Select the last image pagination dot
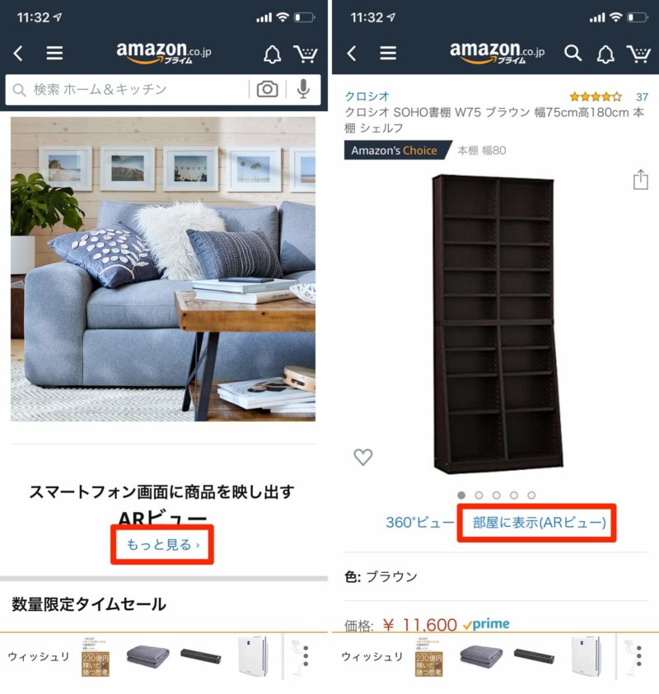The image size is (659, 694). click(x=531, y=496)
